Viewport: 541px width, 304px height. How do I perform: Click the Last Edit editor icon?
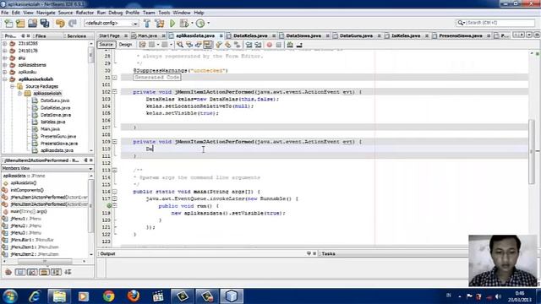pyautogui.click(x=143, y=45)
